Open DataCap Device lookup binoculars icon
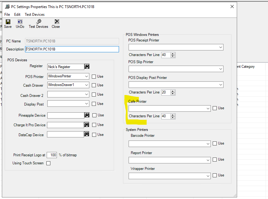Viewport: 268px width, 199px height. coord(87,134)
